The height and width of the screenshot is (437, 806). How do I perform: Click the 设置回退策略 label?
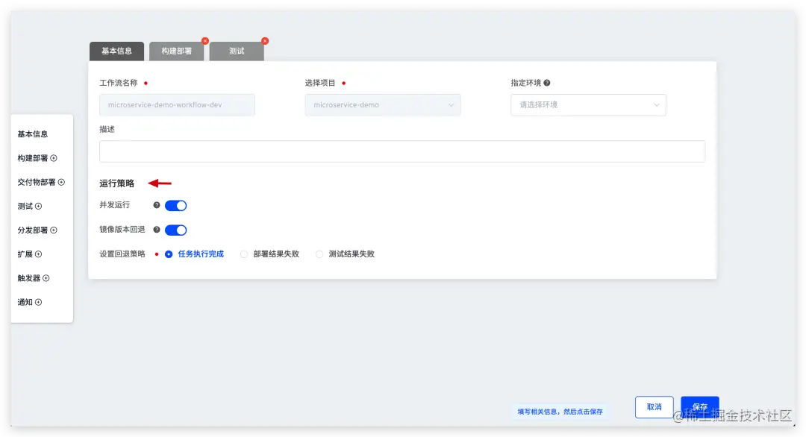[122, 254]
